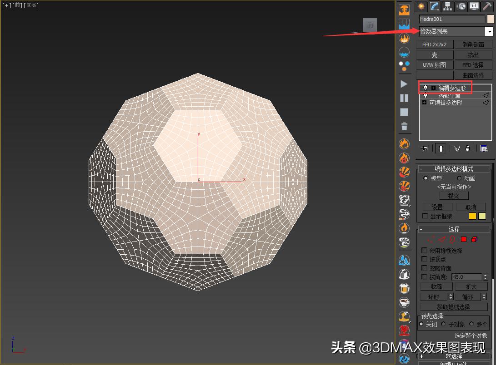Open the Motion panel
Image resolution: width=496 pixels, height=365 pixels.
(x=461, y=6)
